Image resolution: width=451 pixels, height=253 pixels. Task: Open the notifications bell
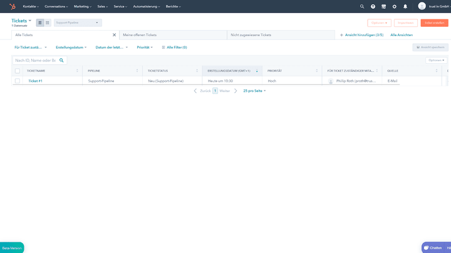click(x=405, y=6)
